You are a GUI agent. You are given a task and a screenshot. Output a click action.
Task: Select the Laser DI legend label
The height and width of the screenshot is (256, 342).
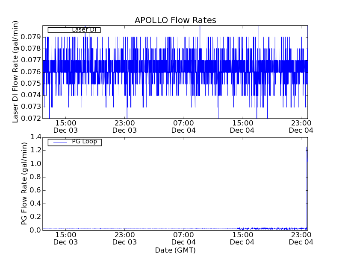[84, 30]
